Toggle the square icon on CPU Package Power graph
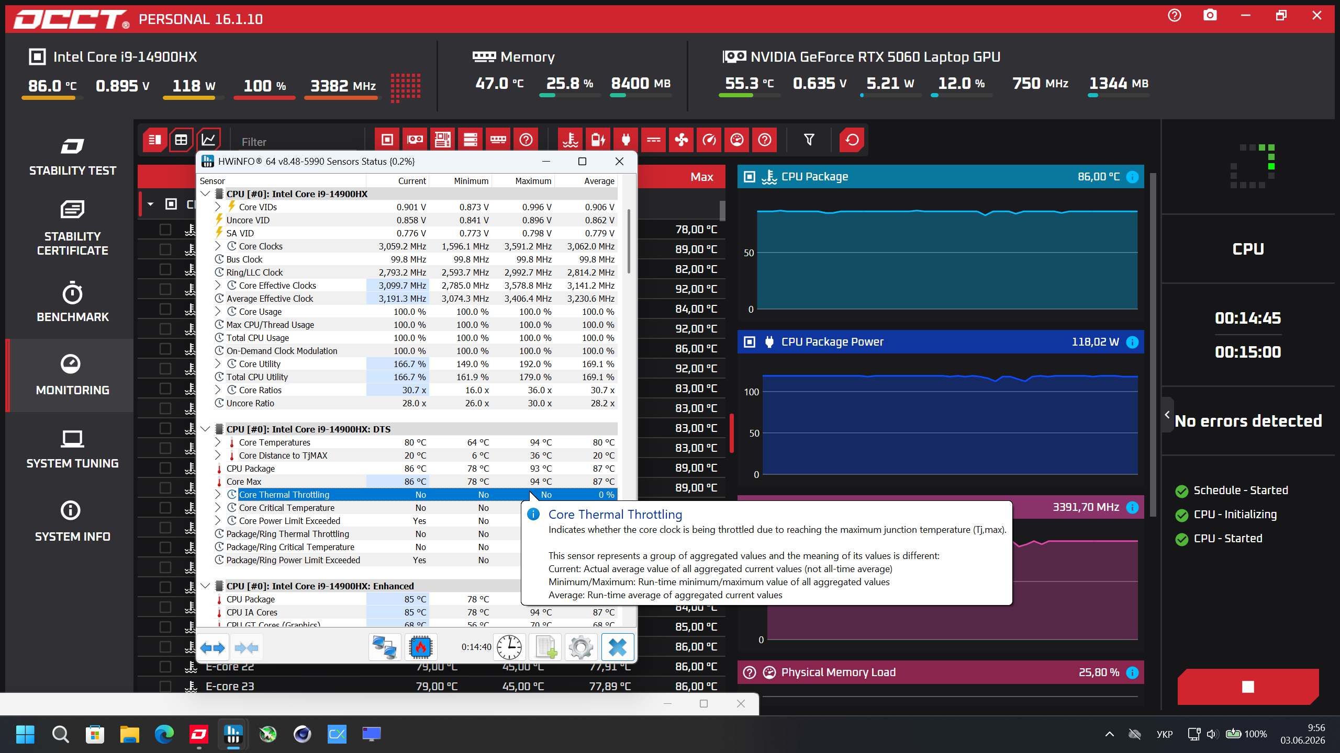 click(750, 342)
